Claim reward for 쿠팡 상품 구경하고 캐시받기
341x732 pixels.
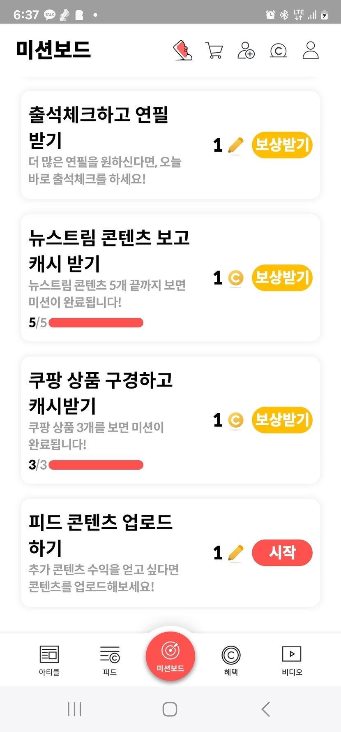tap(282, 420)
